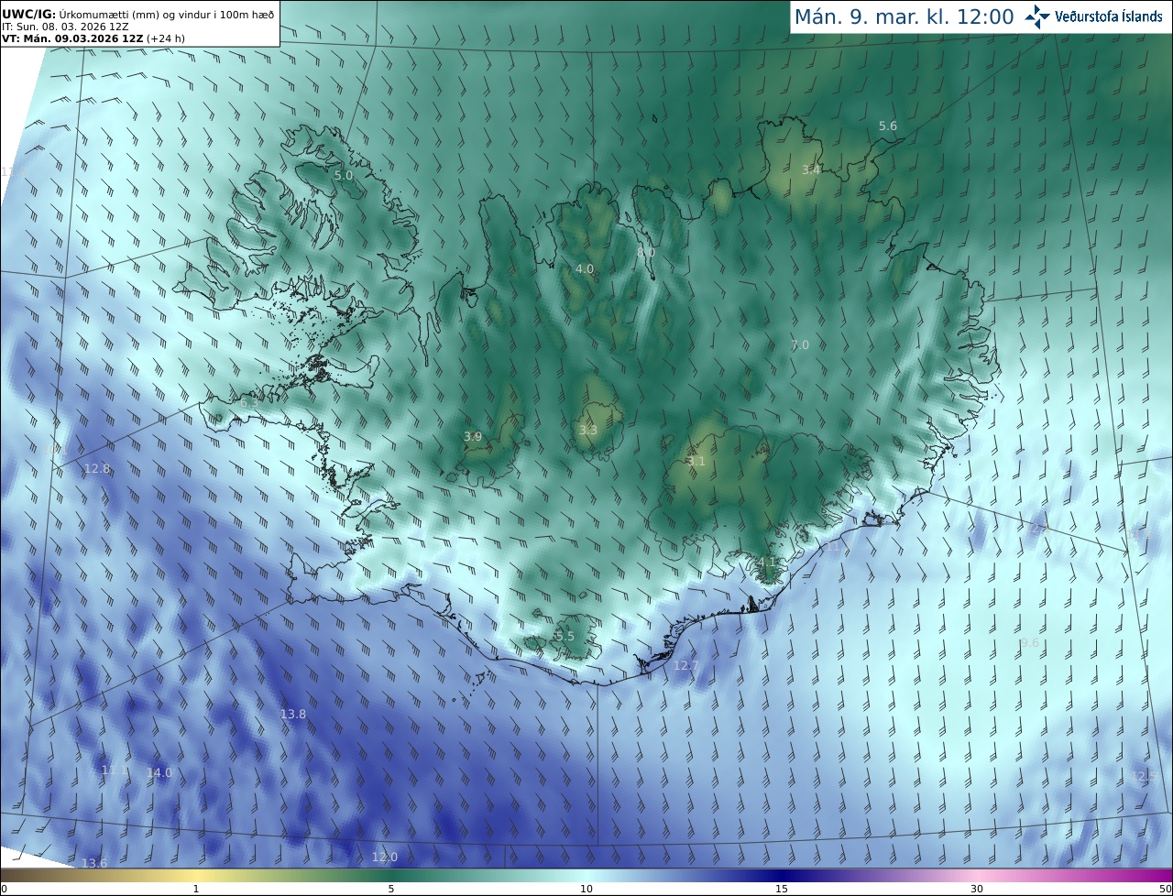Viewport: 1173px width, 896px height.
Task: Click the colorbar tick labeled 1
Action: 196,889
